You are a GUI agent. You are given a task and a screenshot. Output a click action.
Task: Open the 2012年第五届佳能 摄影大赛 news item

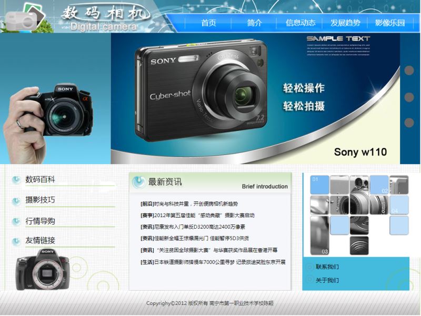pyautogui.click(x=197, y=216)
